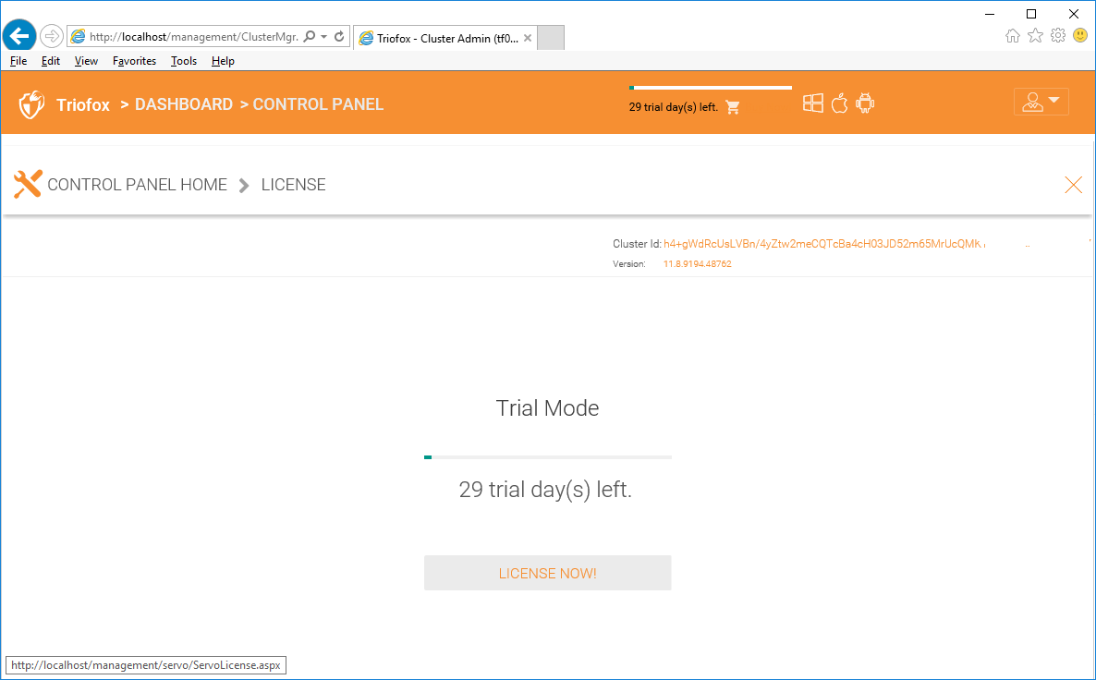Click the Trial Mode progress bar
This screenshot has height=680, width=1096.
tap(548, 457)
